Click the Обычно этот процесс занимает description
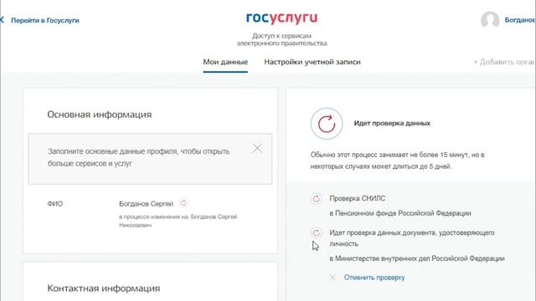The image size is (536, 301). click(x=397, y=161)
